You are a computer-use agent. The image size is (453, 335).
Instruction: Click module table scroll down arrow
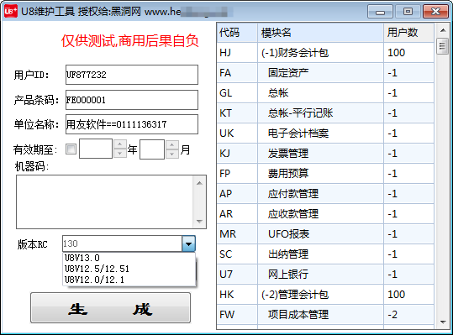442,322
